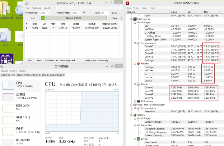The image size is (224, 146).
Task: Select LinX result row 1
Action: point(72,28)
